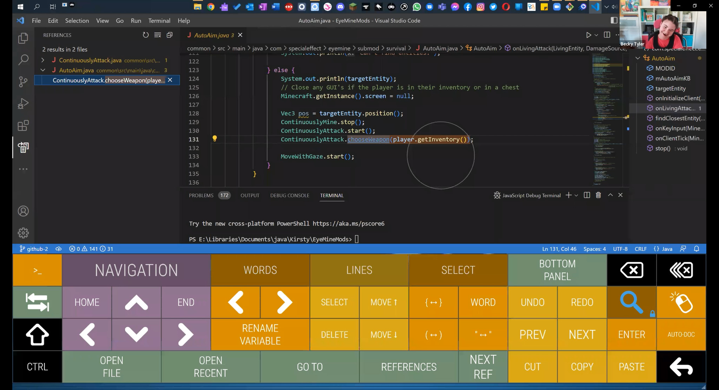The height and width of the screenshot is (390, 719).
Task: Open the Extensions view
Action: pos(23,126)
